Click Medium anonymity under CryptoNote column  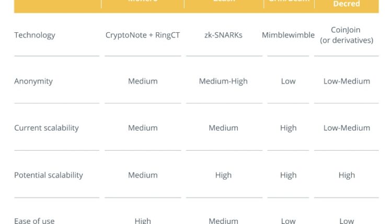tap(143, 81)
